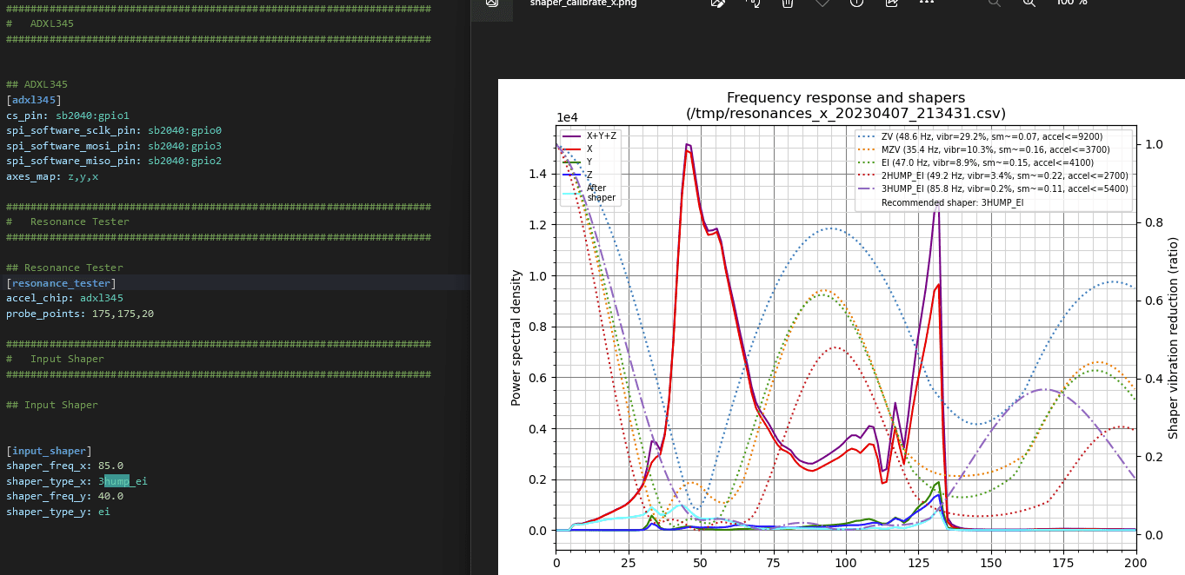
Task: Click the spi_software_sclk_pin line
Action: coord(114,130)
